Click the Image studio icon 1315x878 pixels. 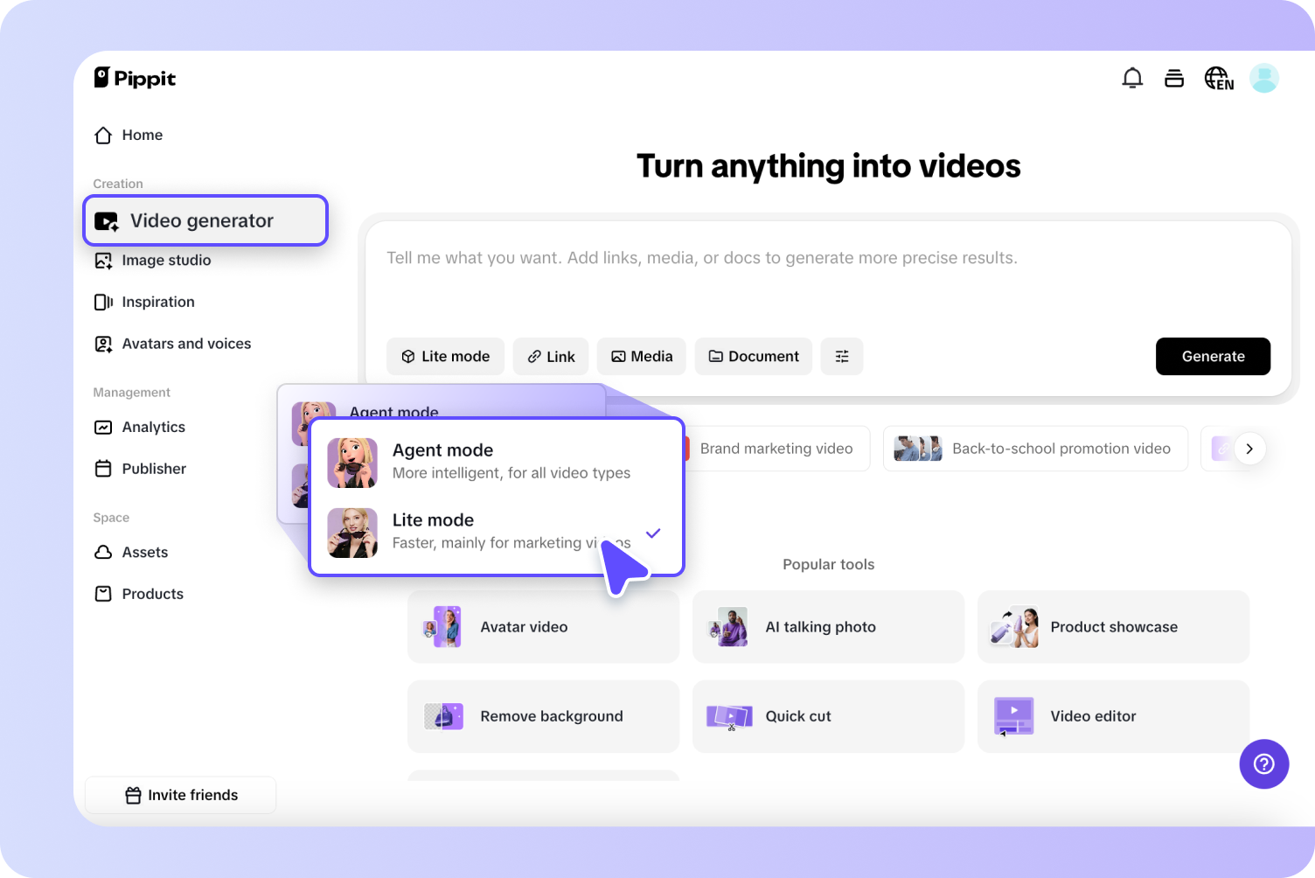pos(103,261)
